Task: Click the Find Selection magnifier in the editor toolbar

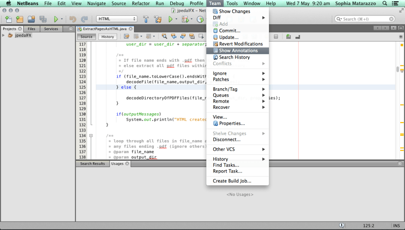Action: pos(165,36)
